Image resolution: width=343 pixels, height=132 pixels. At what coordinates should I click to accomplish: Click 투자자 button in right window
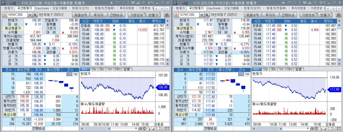[x=270, y=15]
